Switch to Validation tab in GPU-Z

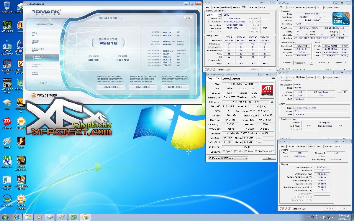236,79
